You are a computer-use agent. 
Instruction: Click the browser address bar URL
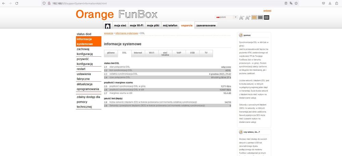coord(80,3)
